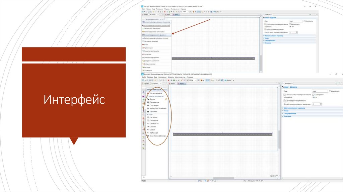Toggle Блокировать checkbox in upper properties panel
Viewport: 343px width, 192px height.
pyautogui.click(x=290, y=24)
